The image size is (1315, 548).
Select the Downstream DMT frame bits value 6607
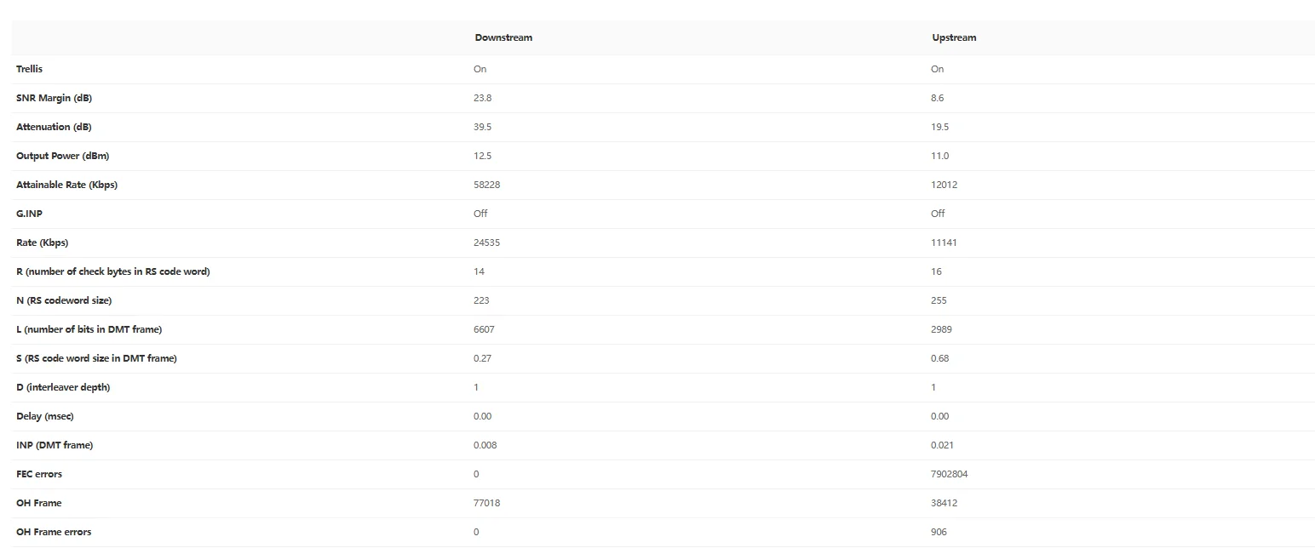coord(484,329)
